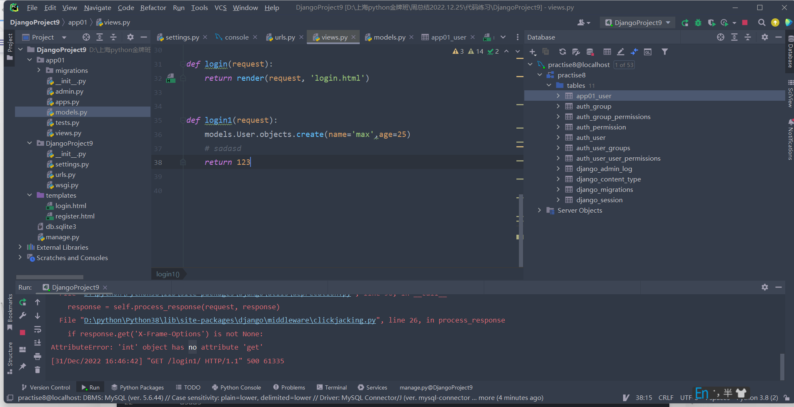794x407 pixels.
Task: Run with coverage from the top toolbar
Action: pos(711,22)
